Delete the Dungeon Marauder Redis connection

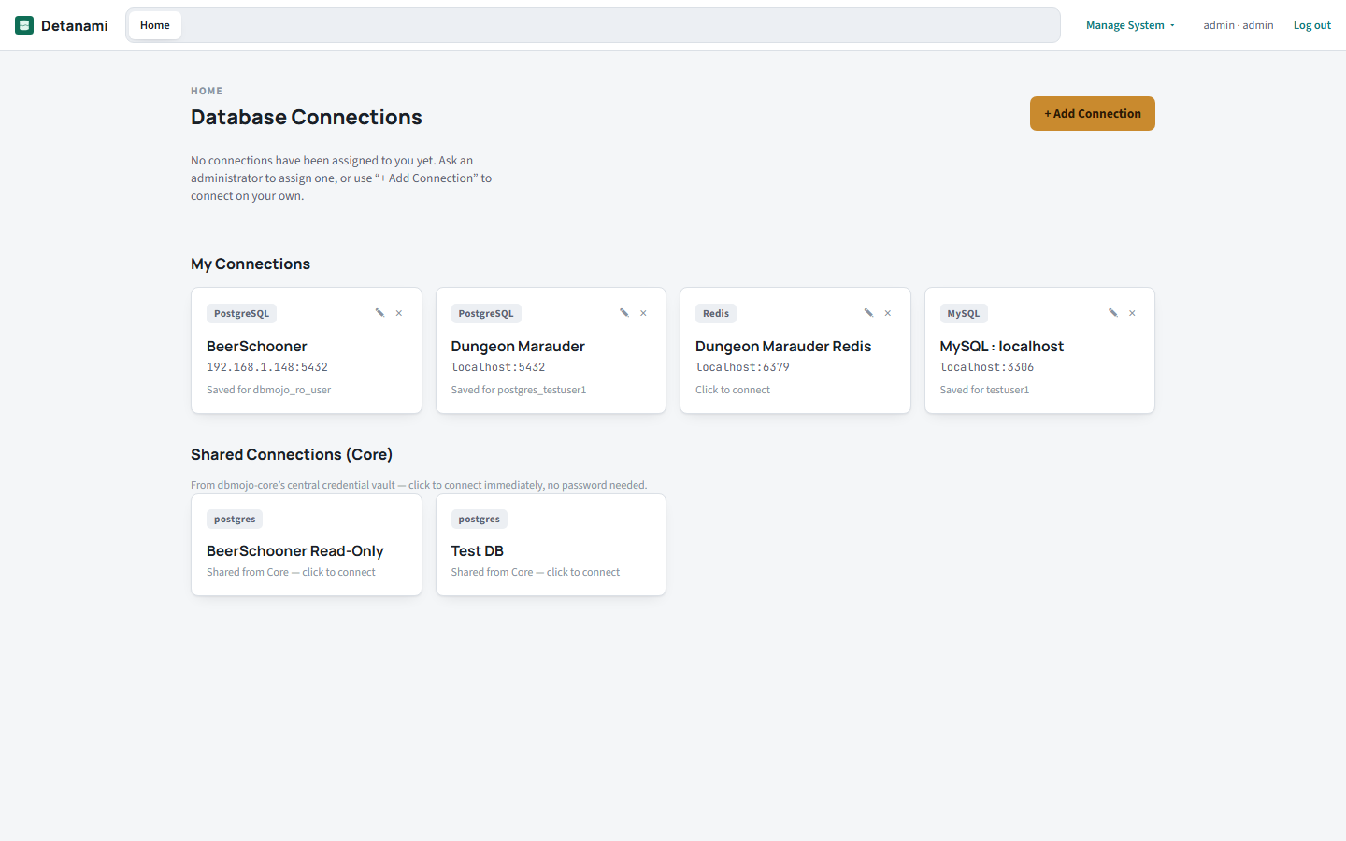coord(888,313)
